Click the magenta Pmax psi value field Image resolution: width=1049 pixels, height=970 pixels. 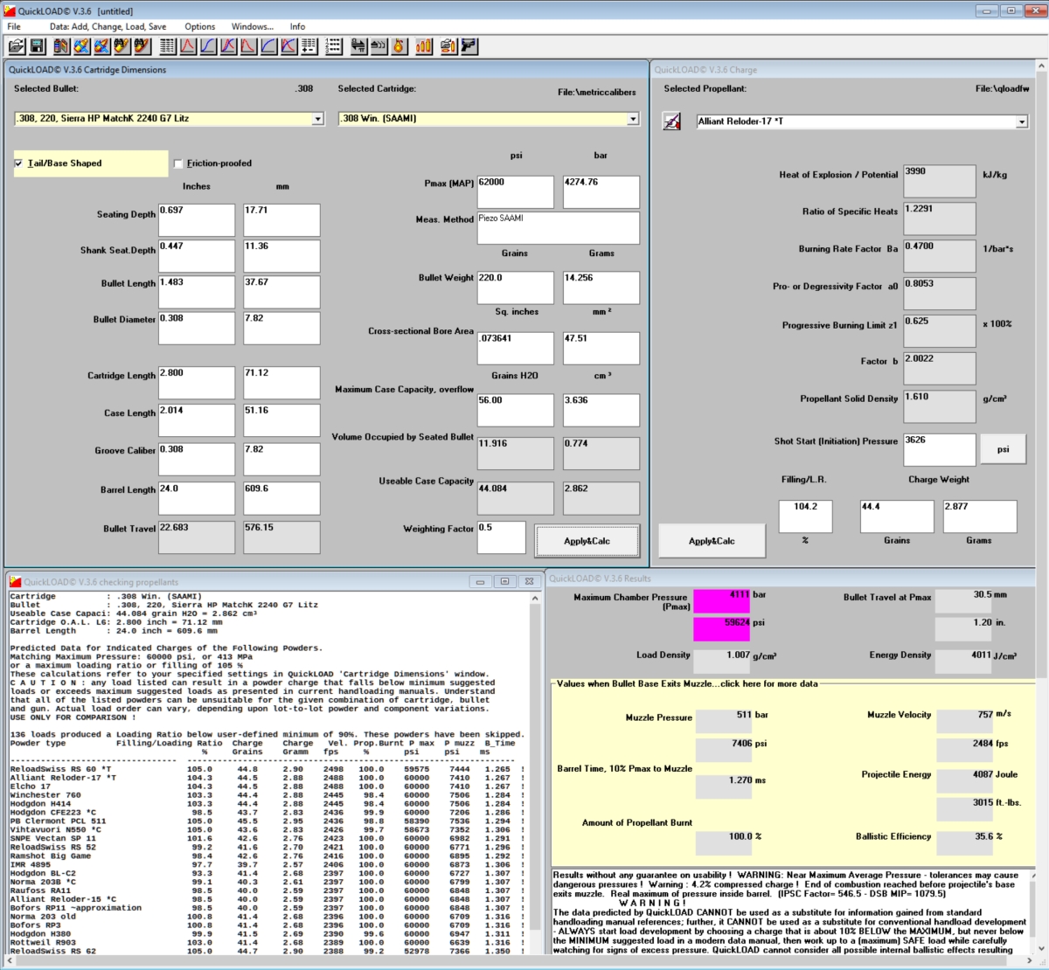(722, 629)
